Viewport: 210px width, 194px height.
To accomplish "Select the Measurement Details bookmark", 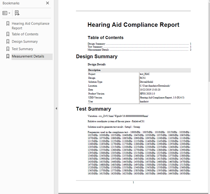I will [28, 56].
